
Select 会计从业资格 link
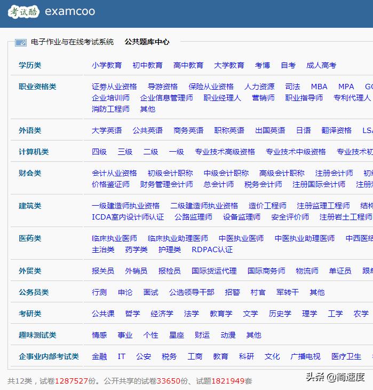point(114,173)
